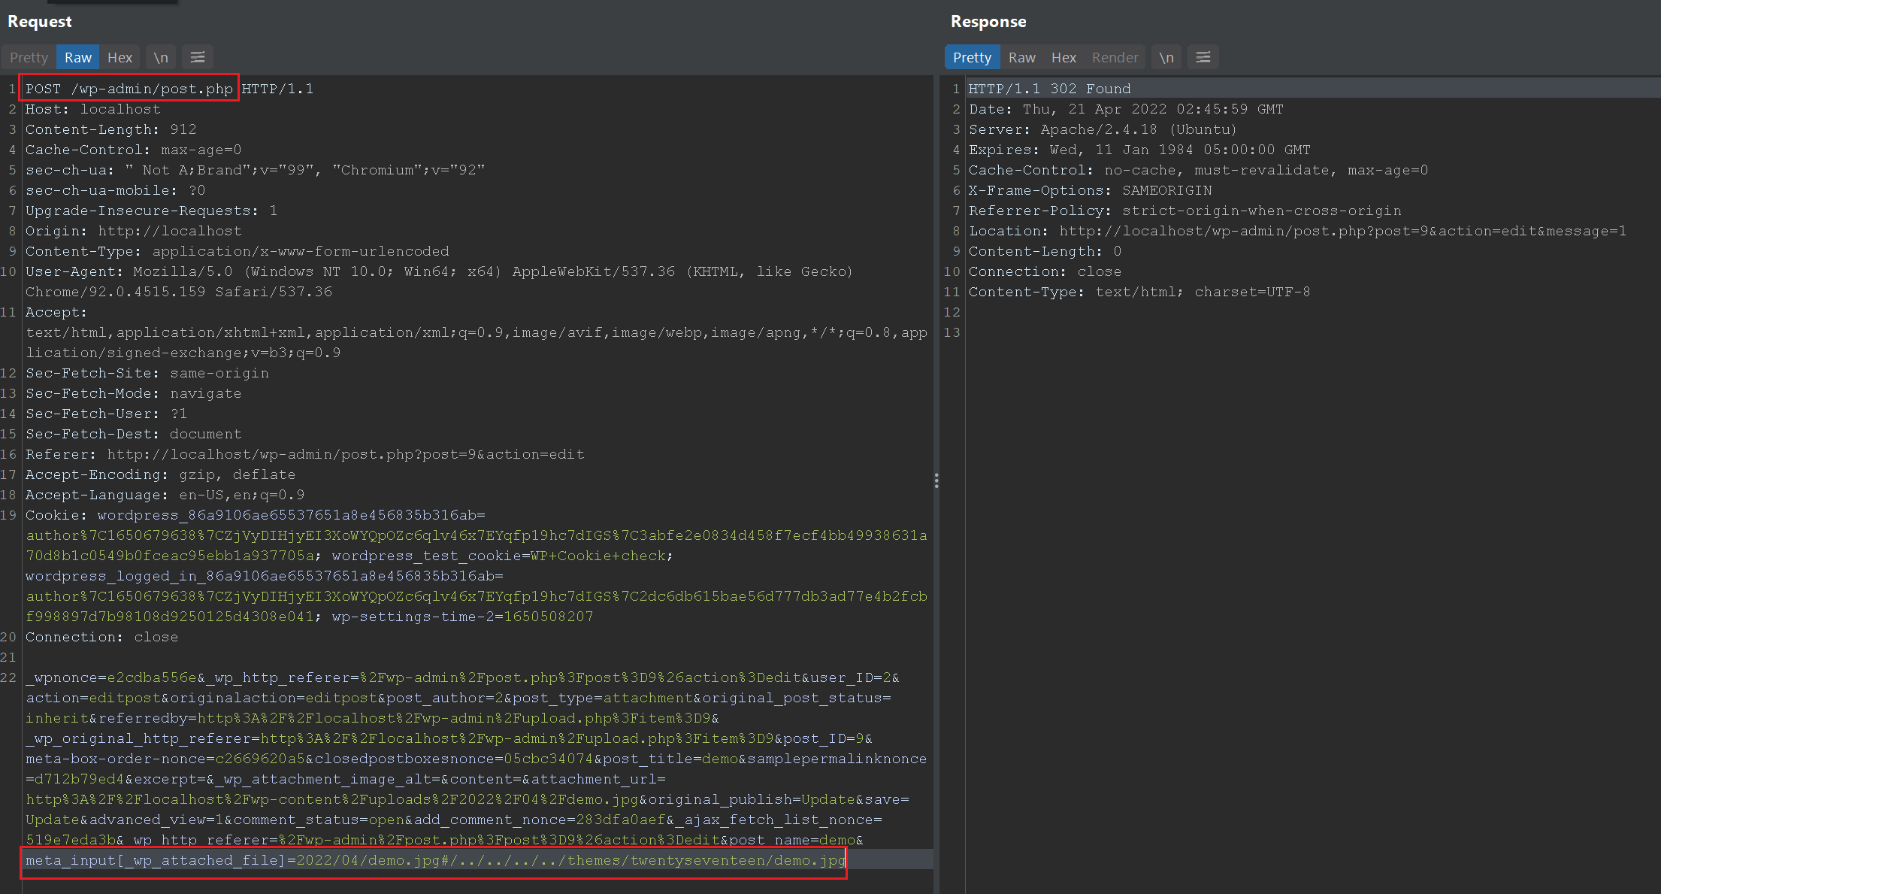Click the POST /wp-admin/post.php request line
The image size is (1882, 894).
point(169,89)
